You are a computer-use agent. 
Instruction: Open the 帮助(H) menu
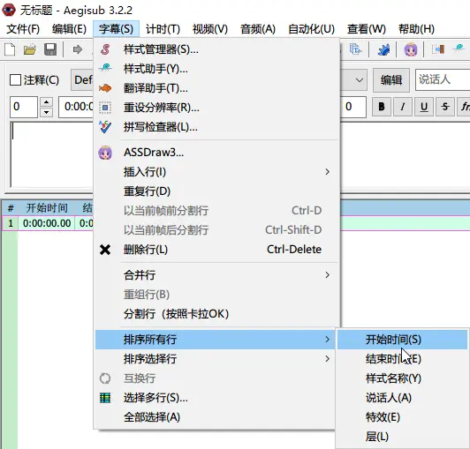[416, 29]
